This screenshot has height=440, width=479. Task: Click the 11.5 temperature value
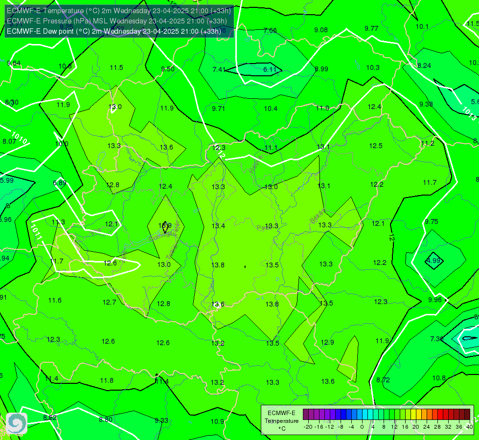click(x=116, y=68)
